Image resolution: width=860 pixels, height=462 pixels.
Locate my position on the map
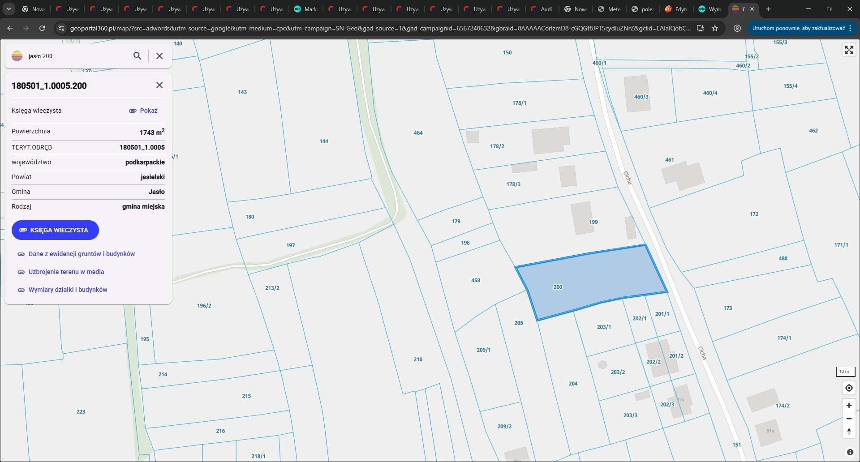pos(849,388)
